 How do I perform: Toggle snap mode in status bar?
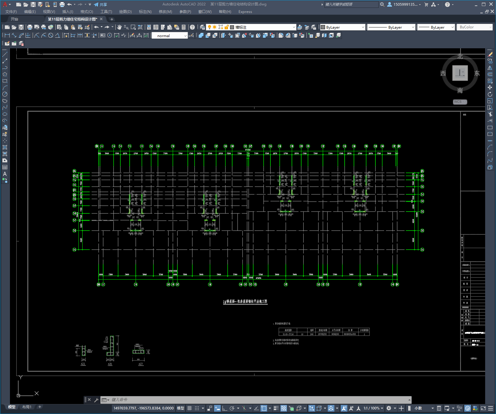[x=197, y=408]
